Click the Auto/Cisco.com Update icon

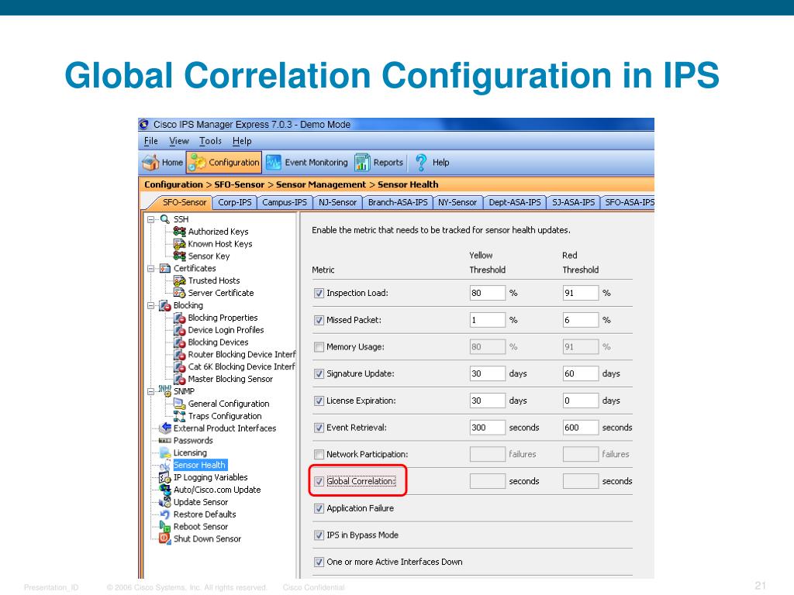click(x=165, y=490)
